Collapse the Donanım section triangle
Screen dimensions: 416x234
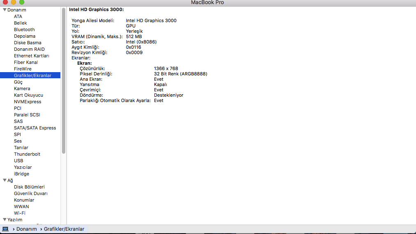click(x=5, y=10)
